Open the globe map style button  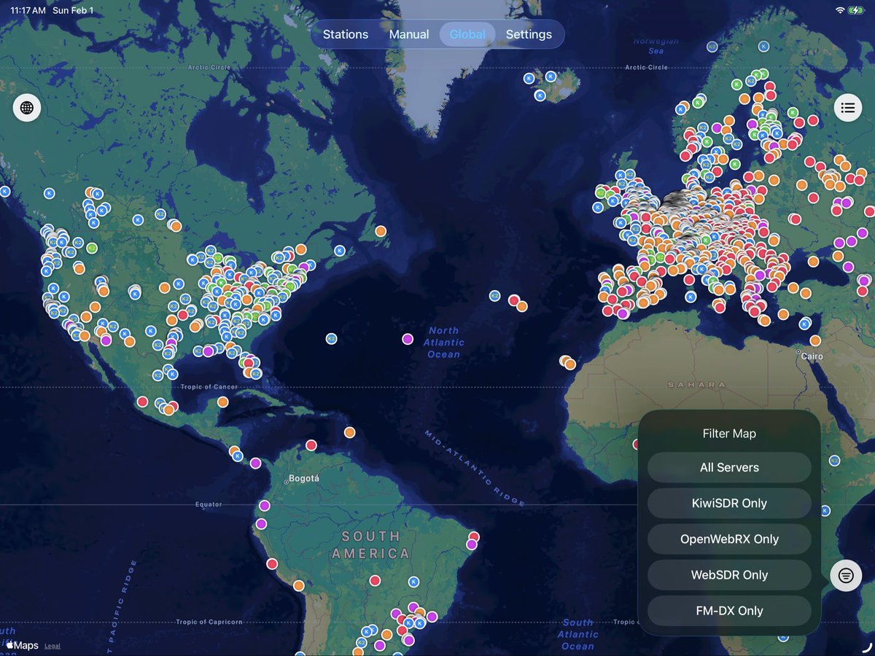tap(27, 108)
